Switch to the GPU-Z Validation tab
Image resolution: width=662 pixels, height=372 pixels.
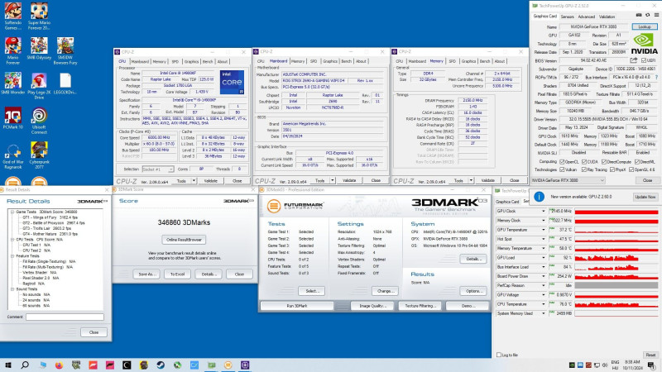coord(607,17)
